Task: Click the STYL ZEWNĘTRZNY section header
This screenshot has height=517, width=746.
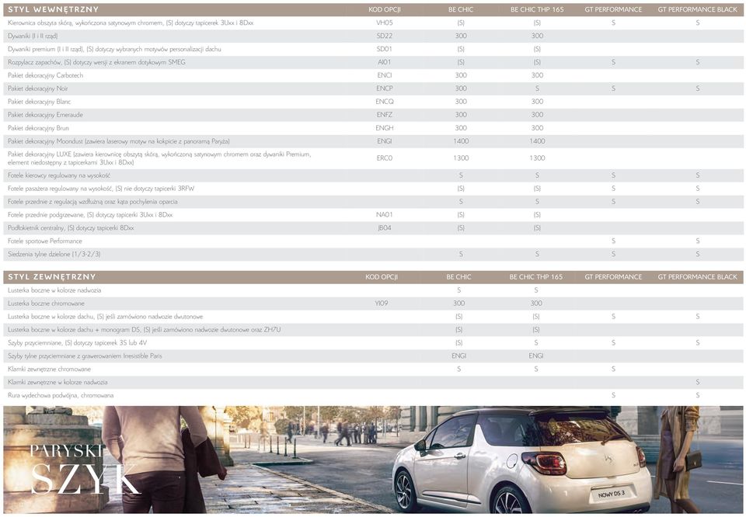Action: [52, 276]
